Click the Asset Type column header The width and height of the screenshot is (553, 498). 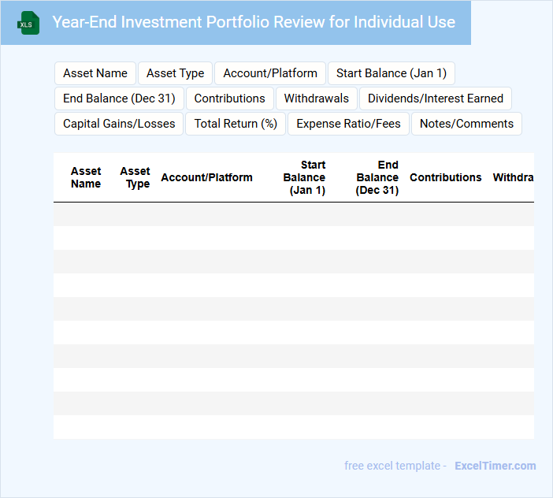coord(135,177)
